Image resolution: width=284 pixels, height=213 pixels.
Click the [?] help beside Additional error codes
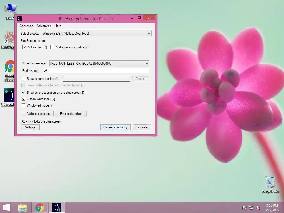point(87,47)
